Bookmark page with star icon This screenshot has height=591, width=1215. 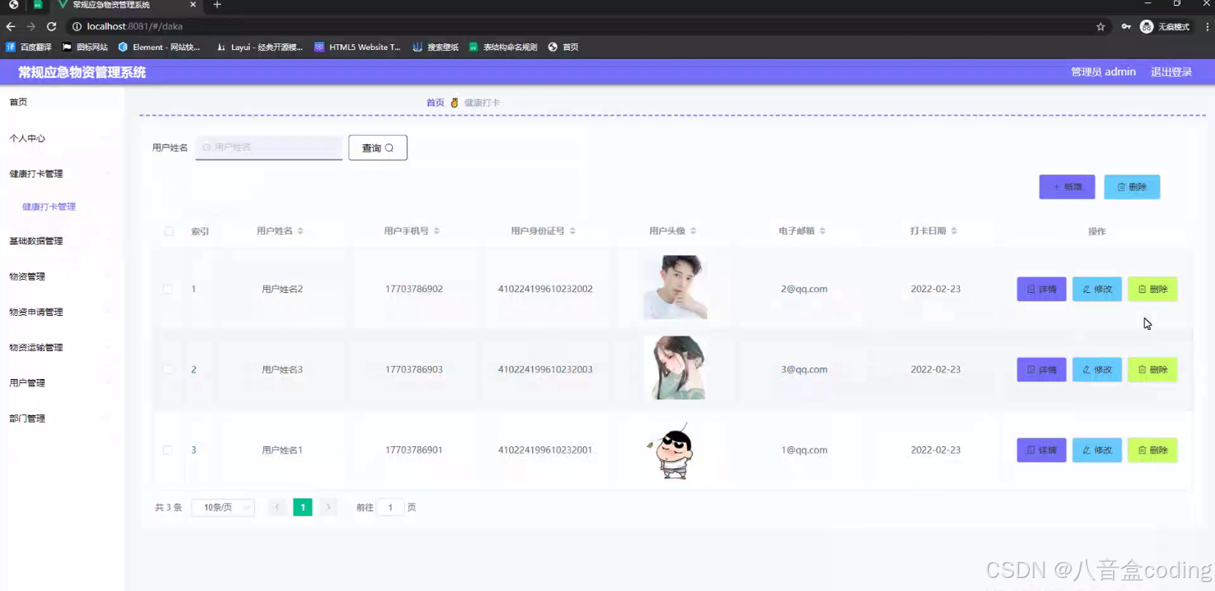pos(1100,26)
